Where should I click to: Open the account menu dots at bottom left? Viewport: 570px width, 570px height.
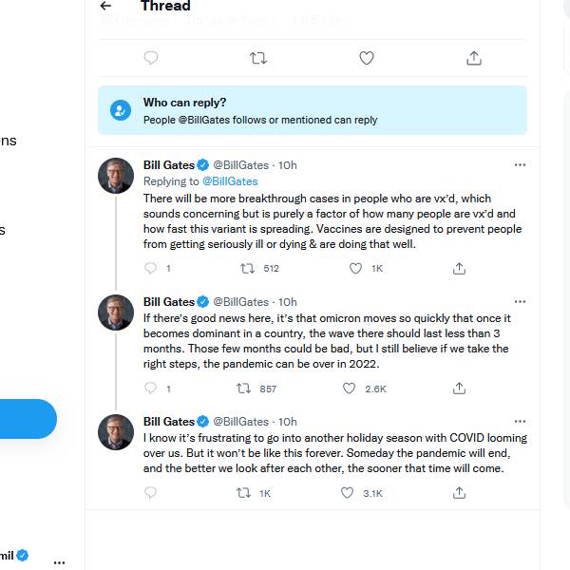tap(59, 561)
